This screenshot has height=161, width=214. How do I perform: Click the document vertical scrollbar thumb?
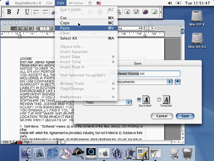[x=183, y=31]
